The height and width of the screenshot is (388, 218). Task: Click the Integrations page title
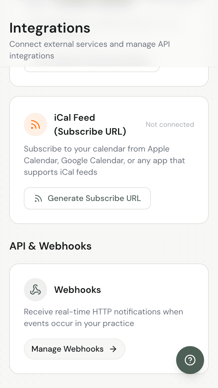coord(49,28)
